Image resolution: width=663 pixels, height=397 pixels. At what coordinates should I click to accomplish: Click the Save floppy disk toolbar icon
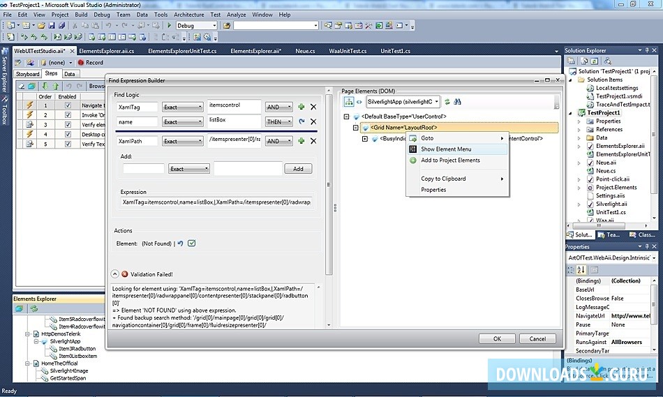(52, 25)
